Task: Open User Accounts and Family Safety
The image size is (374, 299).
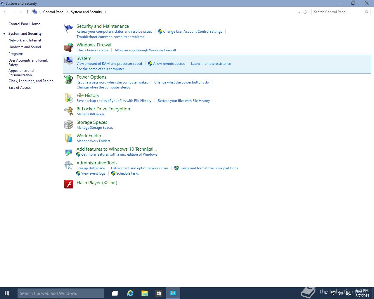Action: click(28, 62)
